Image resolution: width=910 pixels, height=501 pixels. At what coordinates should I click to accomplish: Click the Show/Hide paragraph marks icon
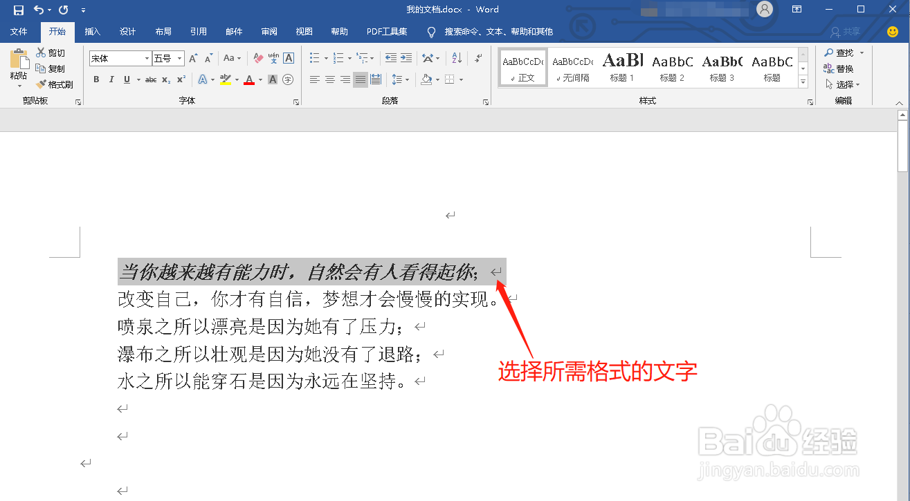pyautogui.click(x=477, y=58)
